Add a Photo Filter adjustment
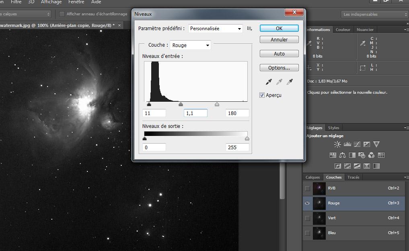The height and width of the screenshot is (251, 409). (362, 155)
